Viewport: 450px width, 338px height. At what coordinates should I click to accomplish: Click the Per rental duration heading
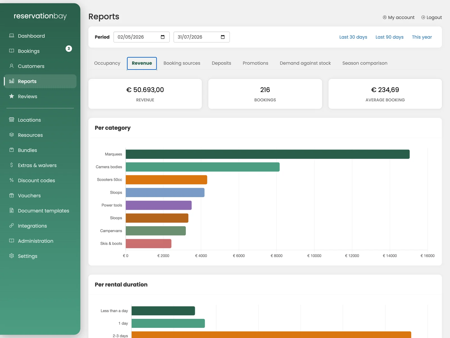click(x=121, y=284)
